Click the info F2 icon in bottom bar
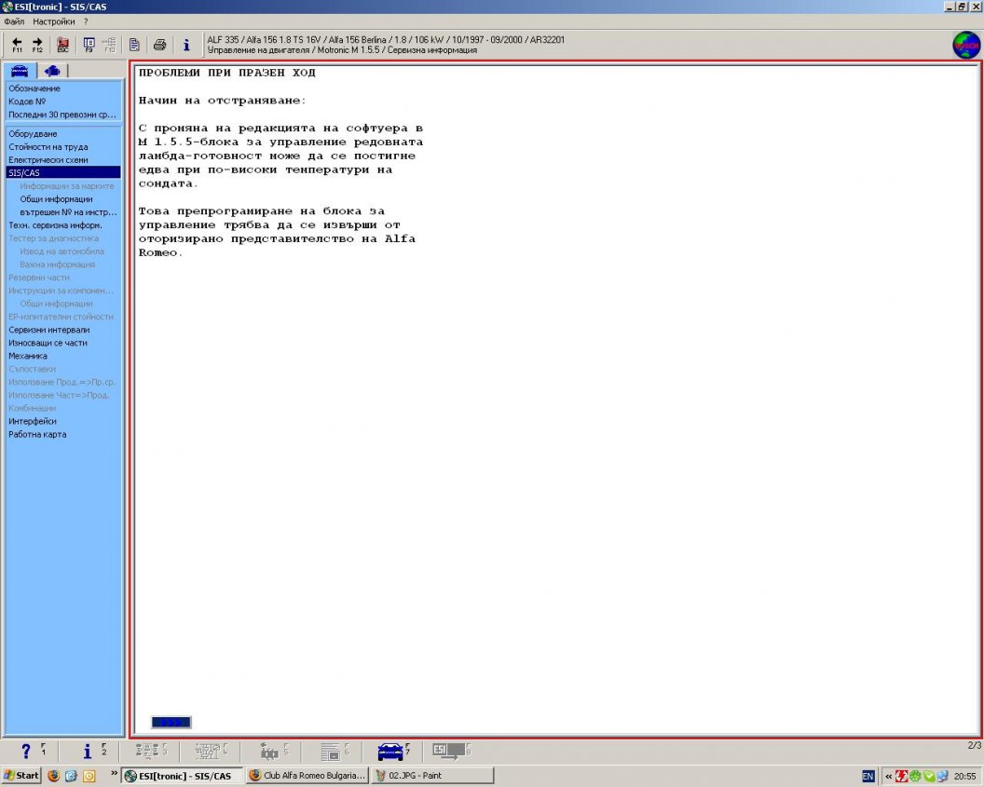Viewport: 984px width, 787px height. point(89,752)
